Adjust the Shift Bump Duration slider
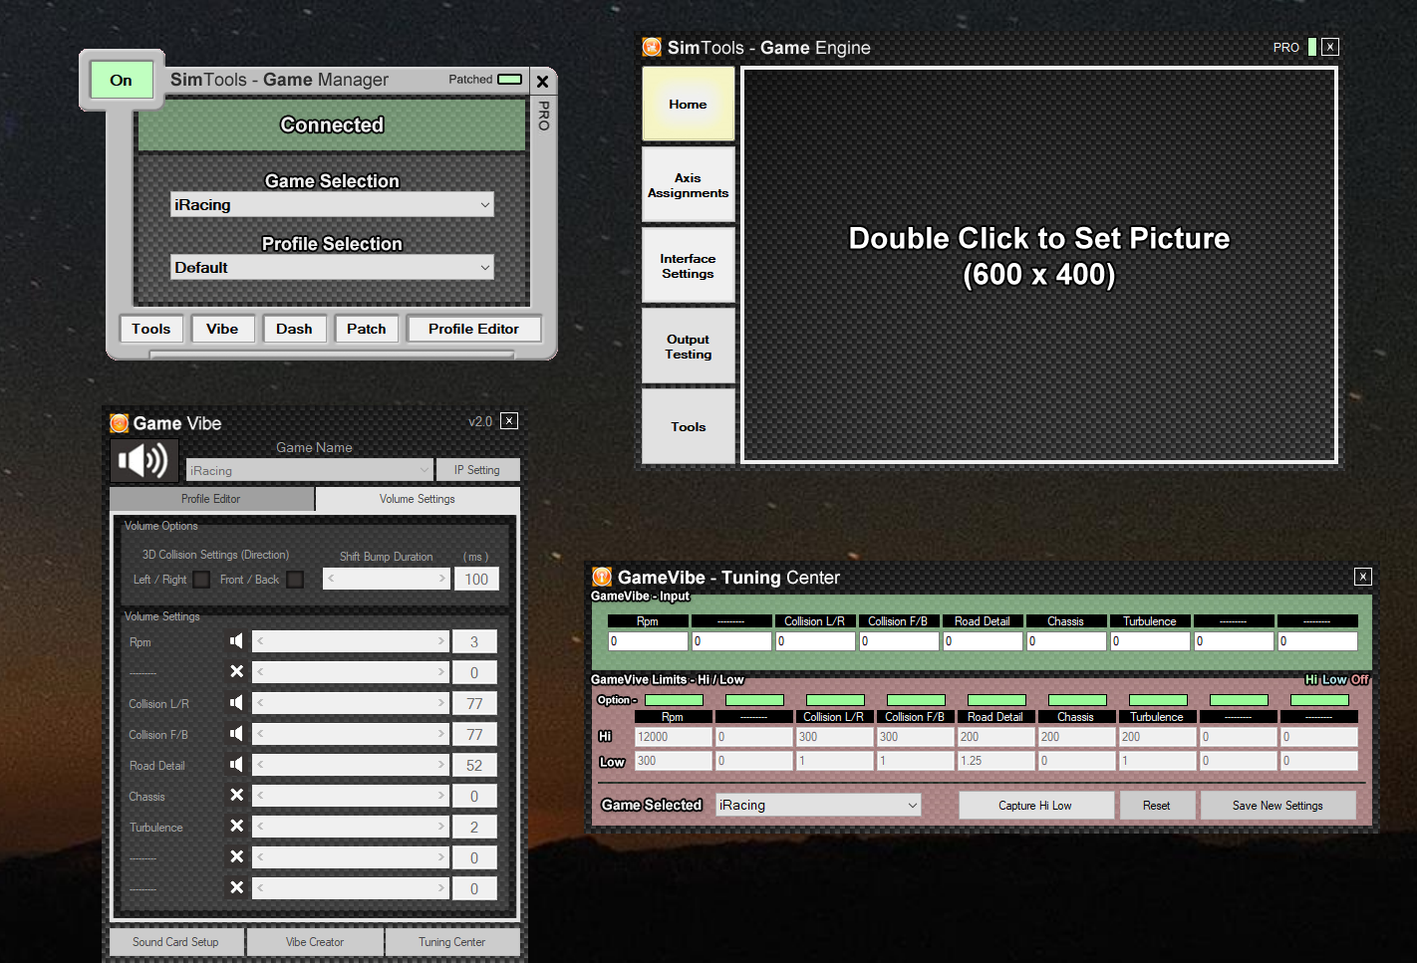The height and width of the screenshot is (963, 1417). pos(387,579)
